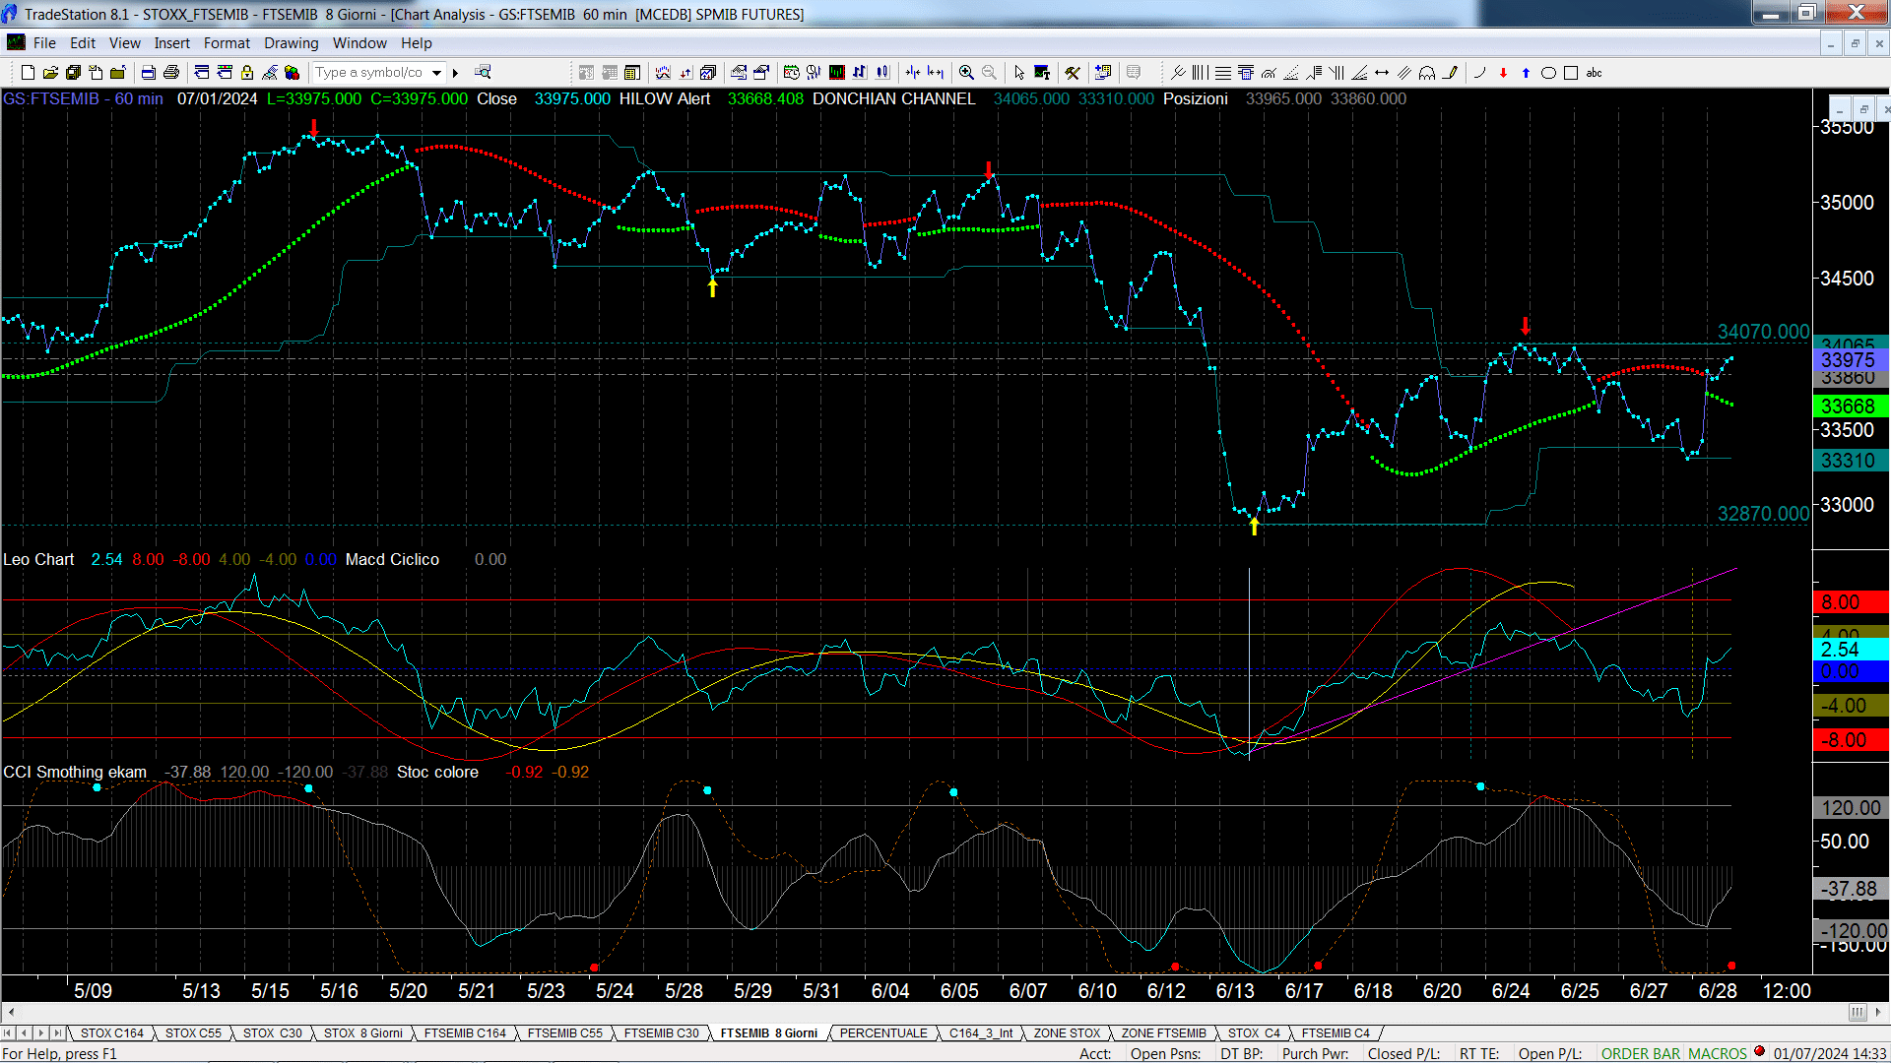Screen dimensions: 1891x1063
Task: Switch to the FTSEMIB C55 tab
Action: pyautogui.click(x=565, y=1032)
